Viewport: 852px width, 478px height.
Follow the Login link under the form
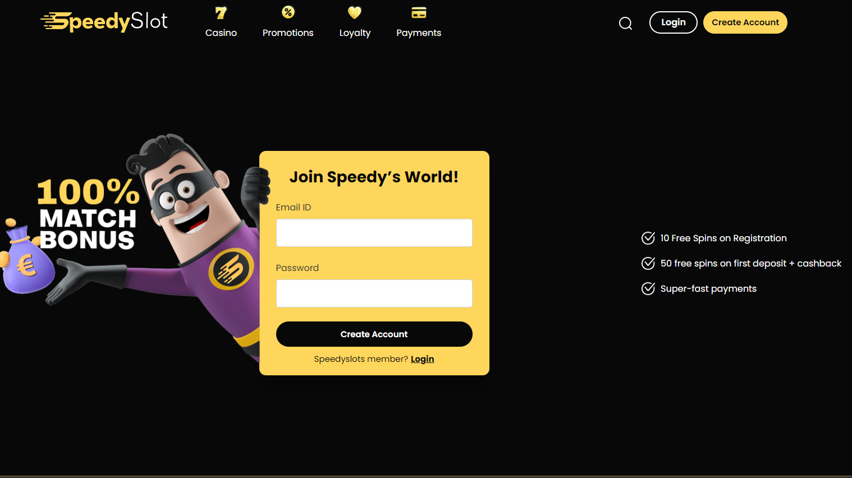coord(422,359)
